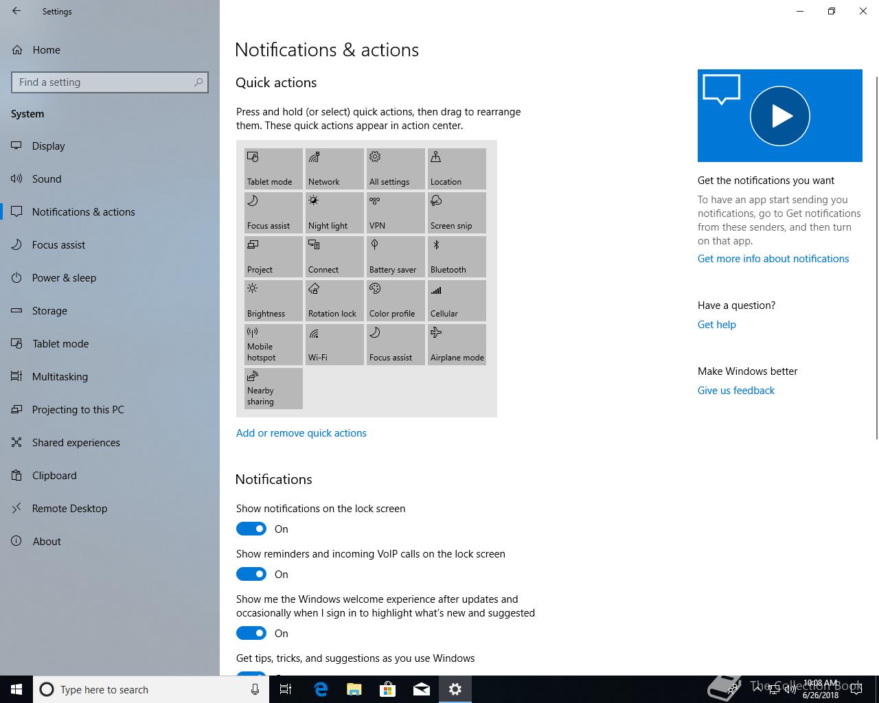This screenshot has width=879, height=703.
Task: Open Focus assist settings in the sidebar
Action: pyautogui.click(x=110, y=244)
